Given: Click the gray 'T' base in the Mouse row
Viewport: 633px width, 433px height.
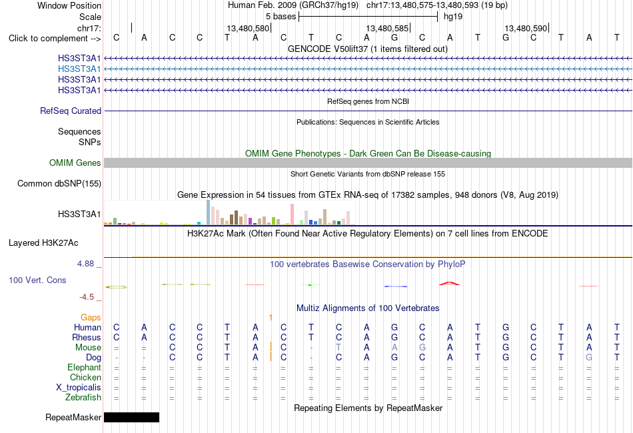Looking at the screenshot, I should pos(338,348).
